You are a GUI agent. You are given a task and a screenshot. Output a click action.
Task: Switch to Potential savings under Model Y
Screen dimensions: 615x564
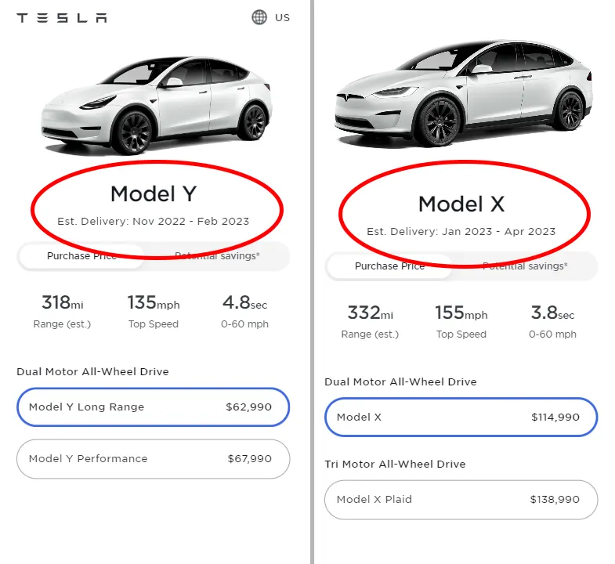pos(217,256)
